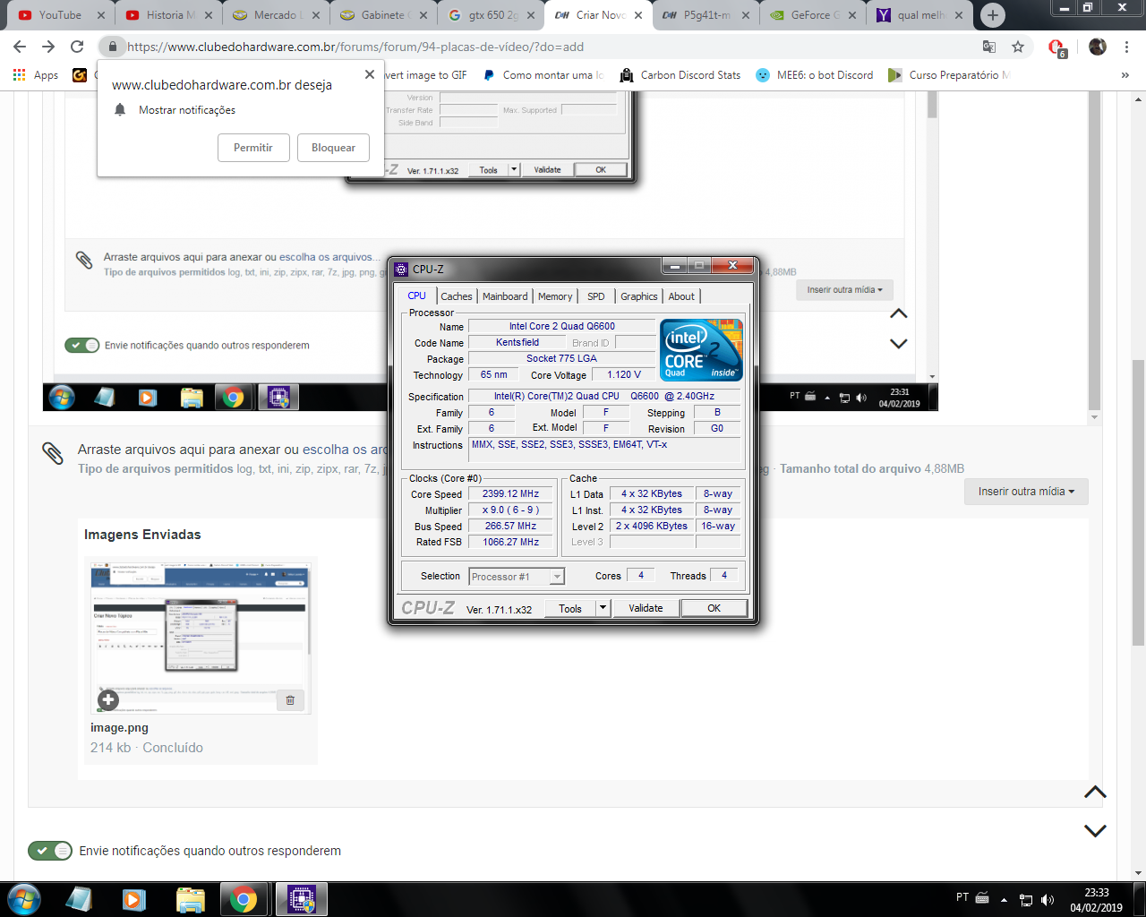This screenshot has width=1146, height=917.
Task: Go back with the browser back arrow
Action: (20, 47)
